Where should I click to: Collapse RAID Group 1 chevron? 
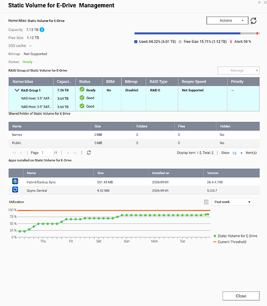[16, 90]
